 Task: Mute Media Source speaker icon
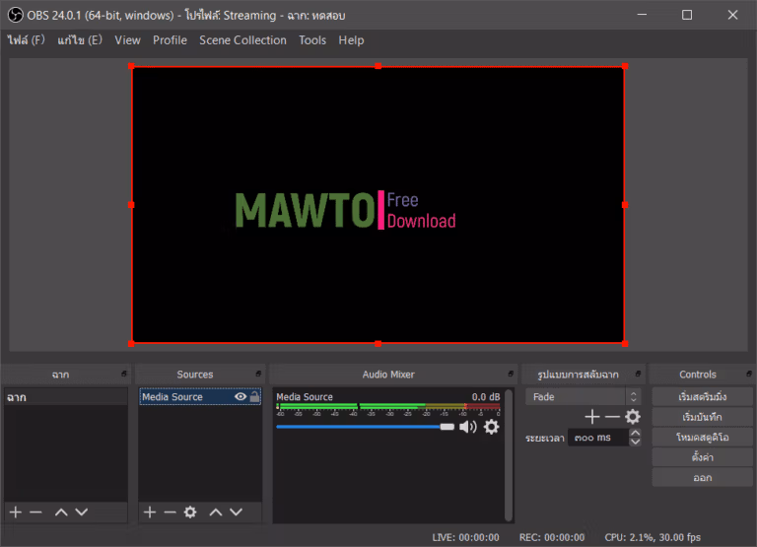click(x=467, y=427)
